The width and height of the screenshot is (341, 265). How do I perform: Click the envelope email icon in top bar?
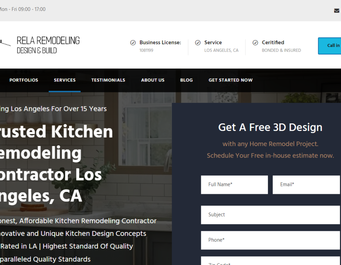point(336,11)
